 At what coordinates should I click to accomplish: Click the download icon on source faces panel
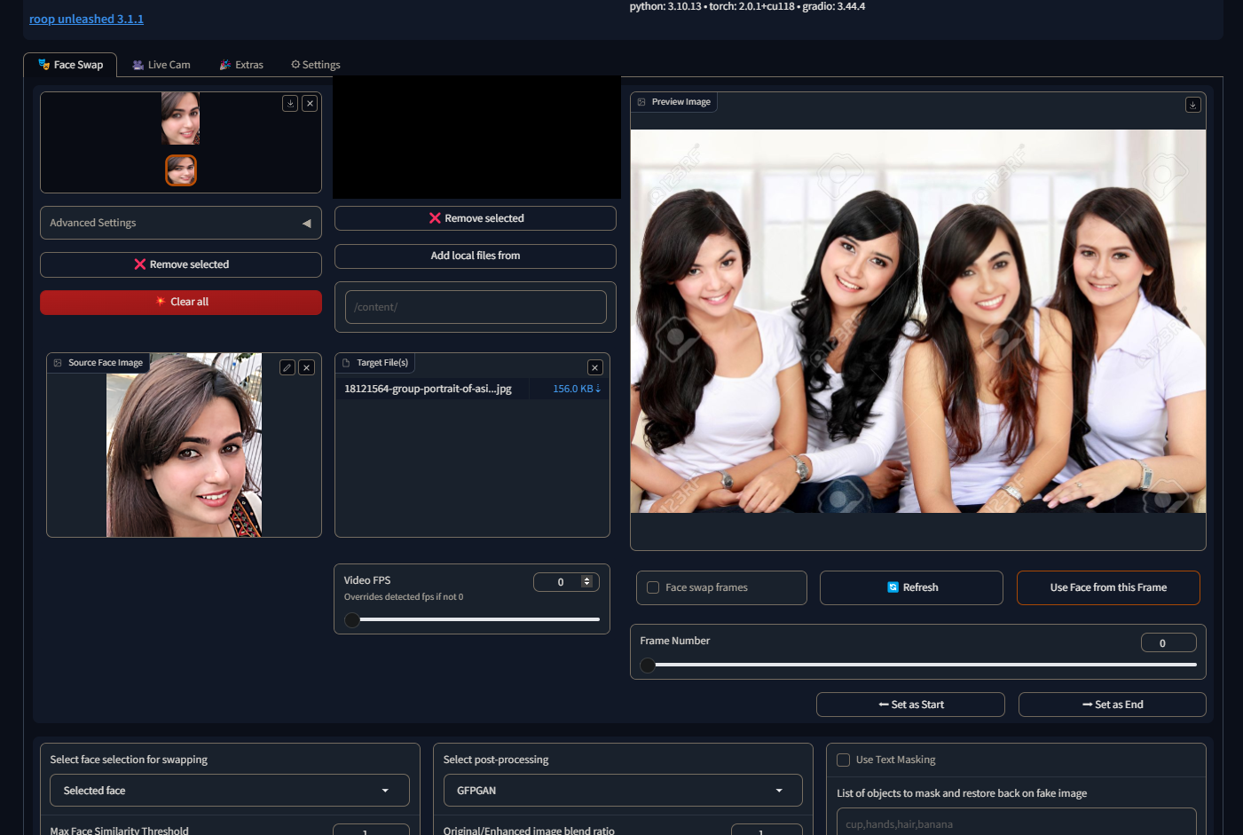click(290, 103)
